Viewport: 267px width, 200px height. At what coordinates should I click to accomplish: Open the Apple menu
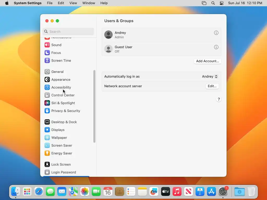click(7, 3)
